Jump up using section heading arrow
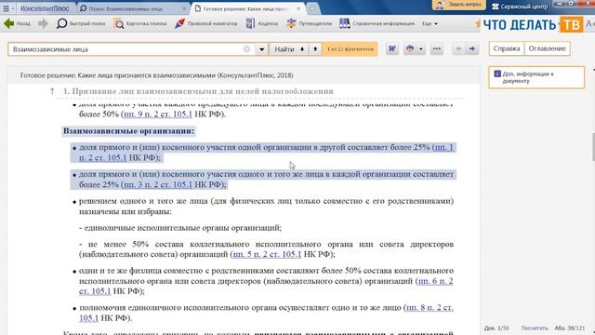 (52, 91)
